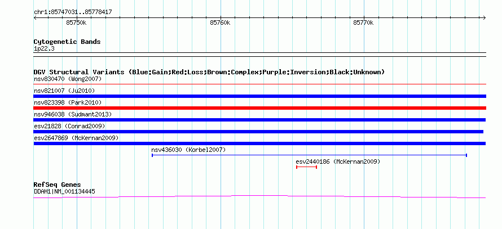Select the blue nsv821007 gain bar
The width and height of the screenshot is (502, 229).
tap(260, 96)
